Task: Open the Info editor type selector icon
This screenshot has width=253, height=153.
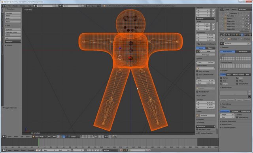Action: coord(4,6)
